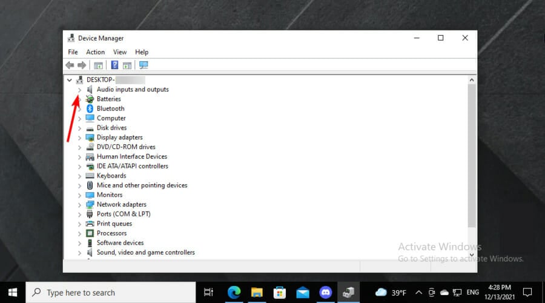Select the Batteries category icon

click(x=90, y=99)
